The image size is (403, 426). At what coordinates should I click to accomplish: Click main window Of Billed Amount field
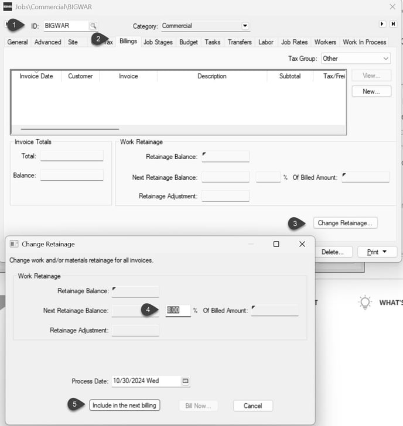(x=366, y=177)
